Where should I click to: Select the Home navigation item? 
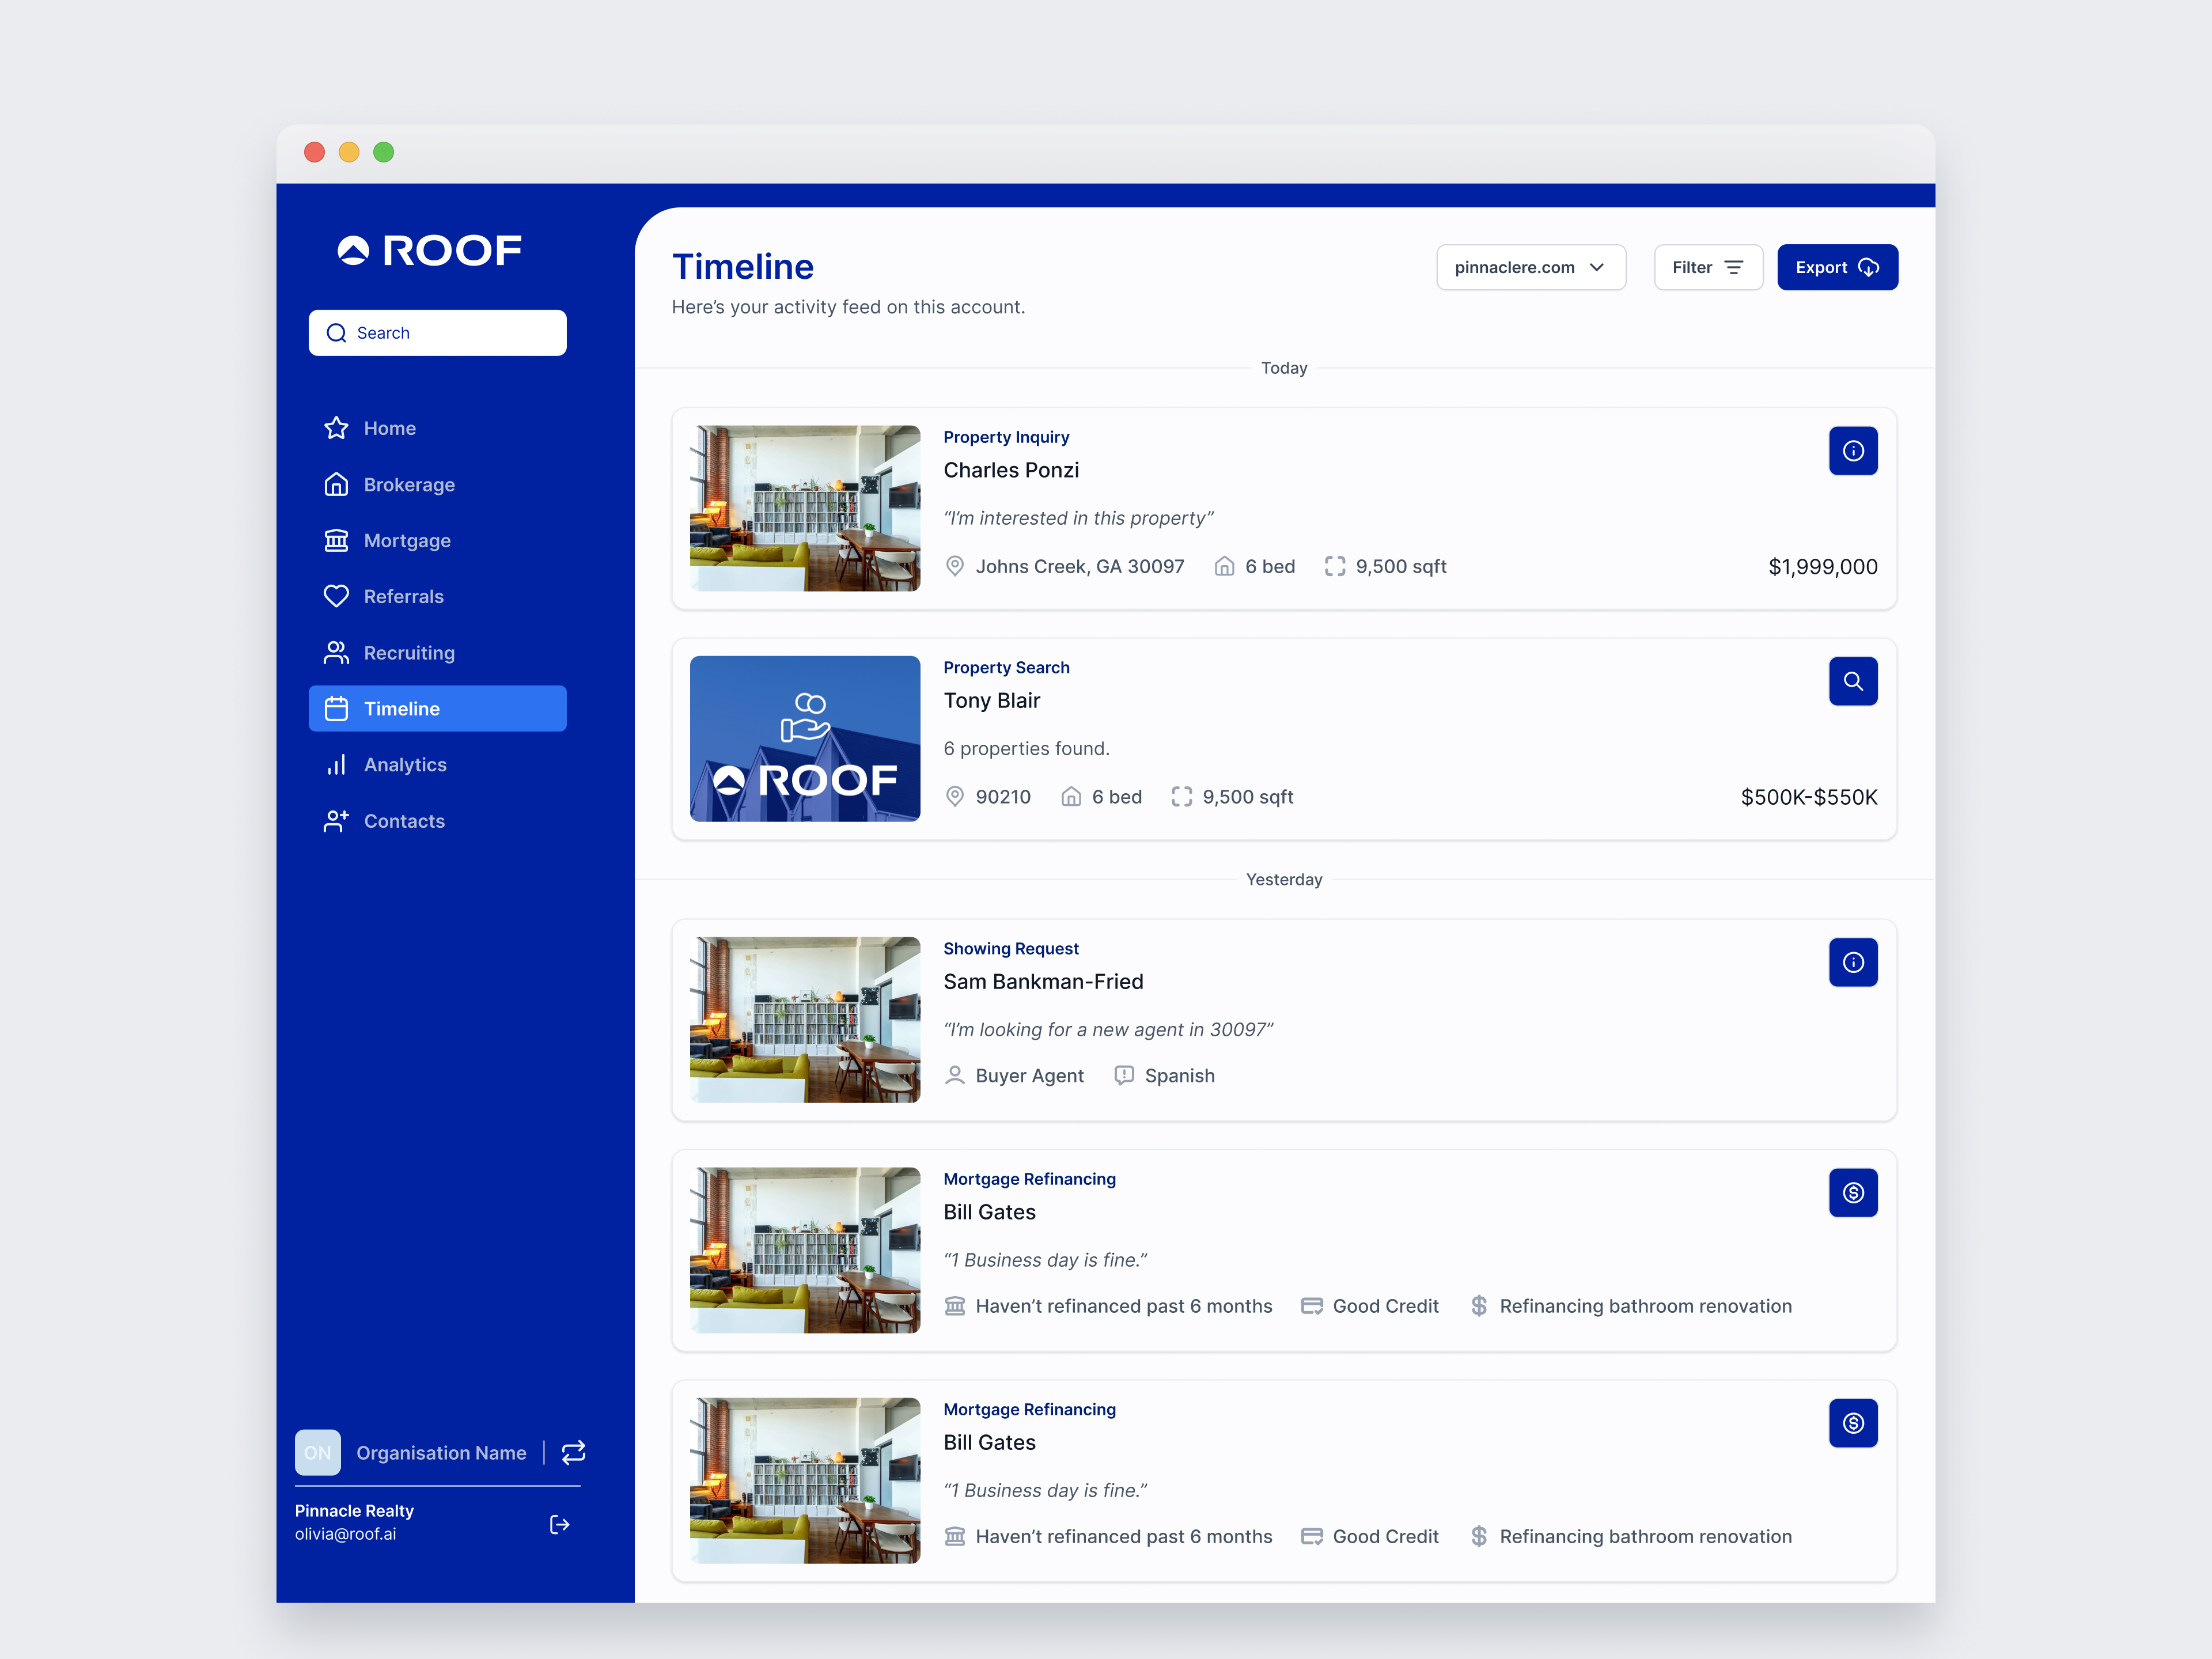(x=389, y=428)
